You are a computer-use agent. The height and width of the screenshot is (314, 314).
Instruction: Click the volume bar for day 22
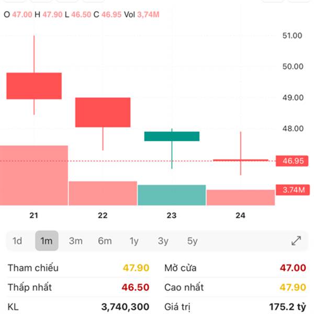click(x=103, y=193)
